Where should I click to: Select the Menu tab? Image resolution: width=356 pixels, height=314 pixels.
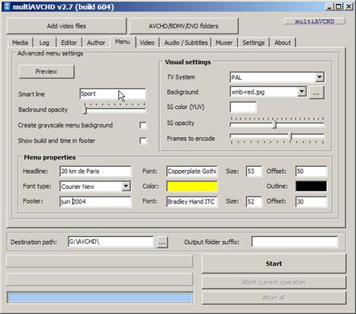(x=123, y=42)
